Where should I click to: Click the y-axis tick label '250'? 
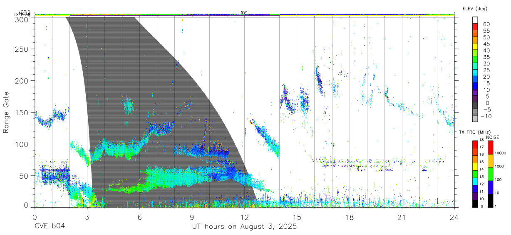(22, 49)
